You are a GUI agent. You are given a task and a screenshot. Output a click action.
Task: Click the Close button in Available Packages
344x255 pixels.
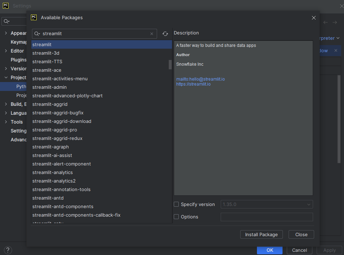301,234
